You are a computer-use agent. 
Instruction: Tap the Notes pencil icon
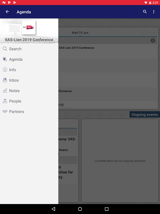click(x=5, y=91)
